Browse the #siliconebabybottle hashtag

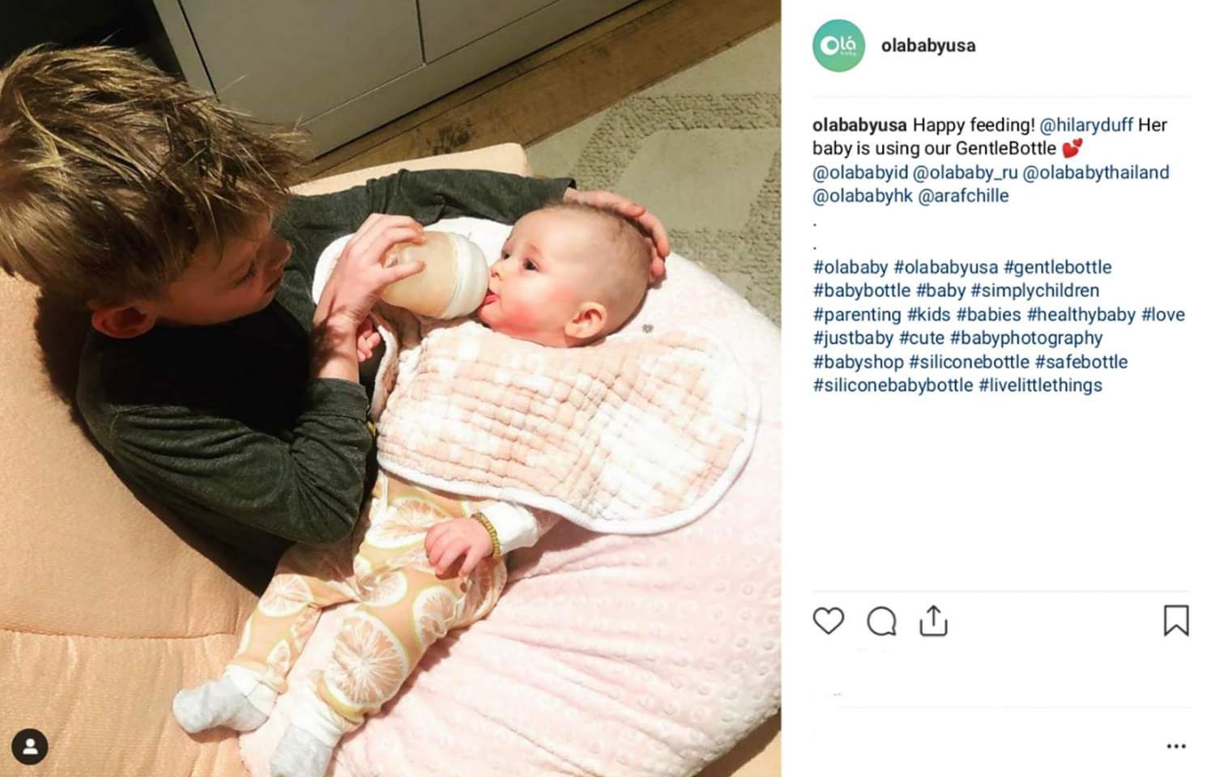(x=893, y=385)
